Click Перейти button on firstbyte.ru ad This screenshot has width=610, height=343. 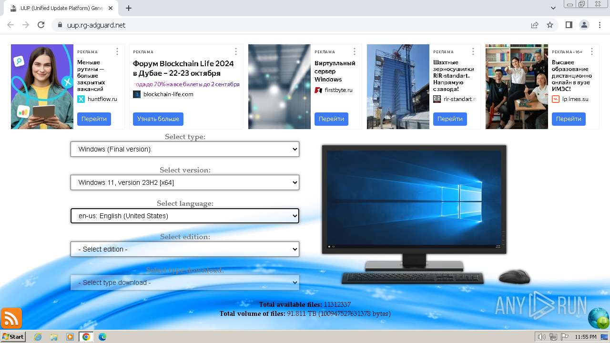(331, 119)
